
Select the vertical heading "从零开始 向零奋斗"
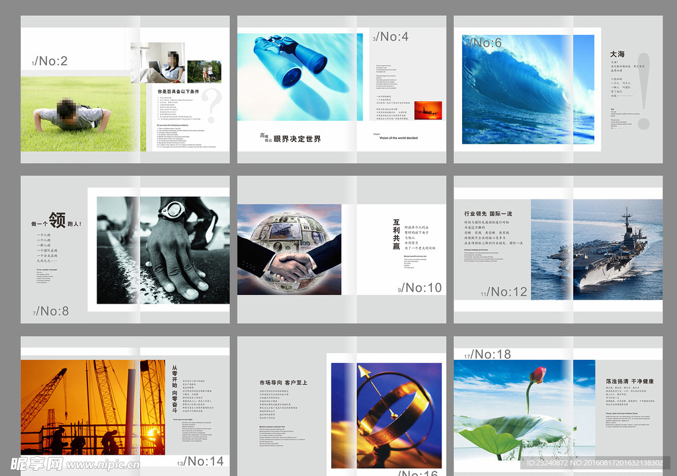click(x=175, y=389)
